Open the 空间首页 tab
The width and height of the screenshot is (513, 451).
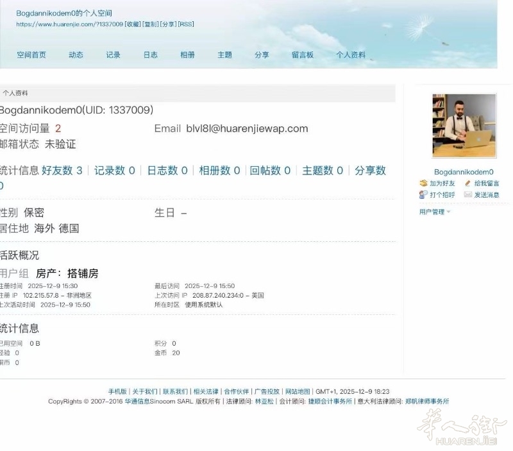click(31, 55)
